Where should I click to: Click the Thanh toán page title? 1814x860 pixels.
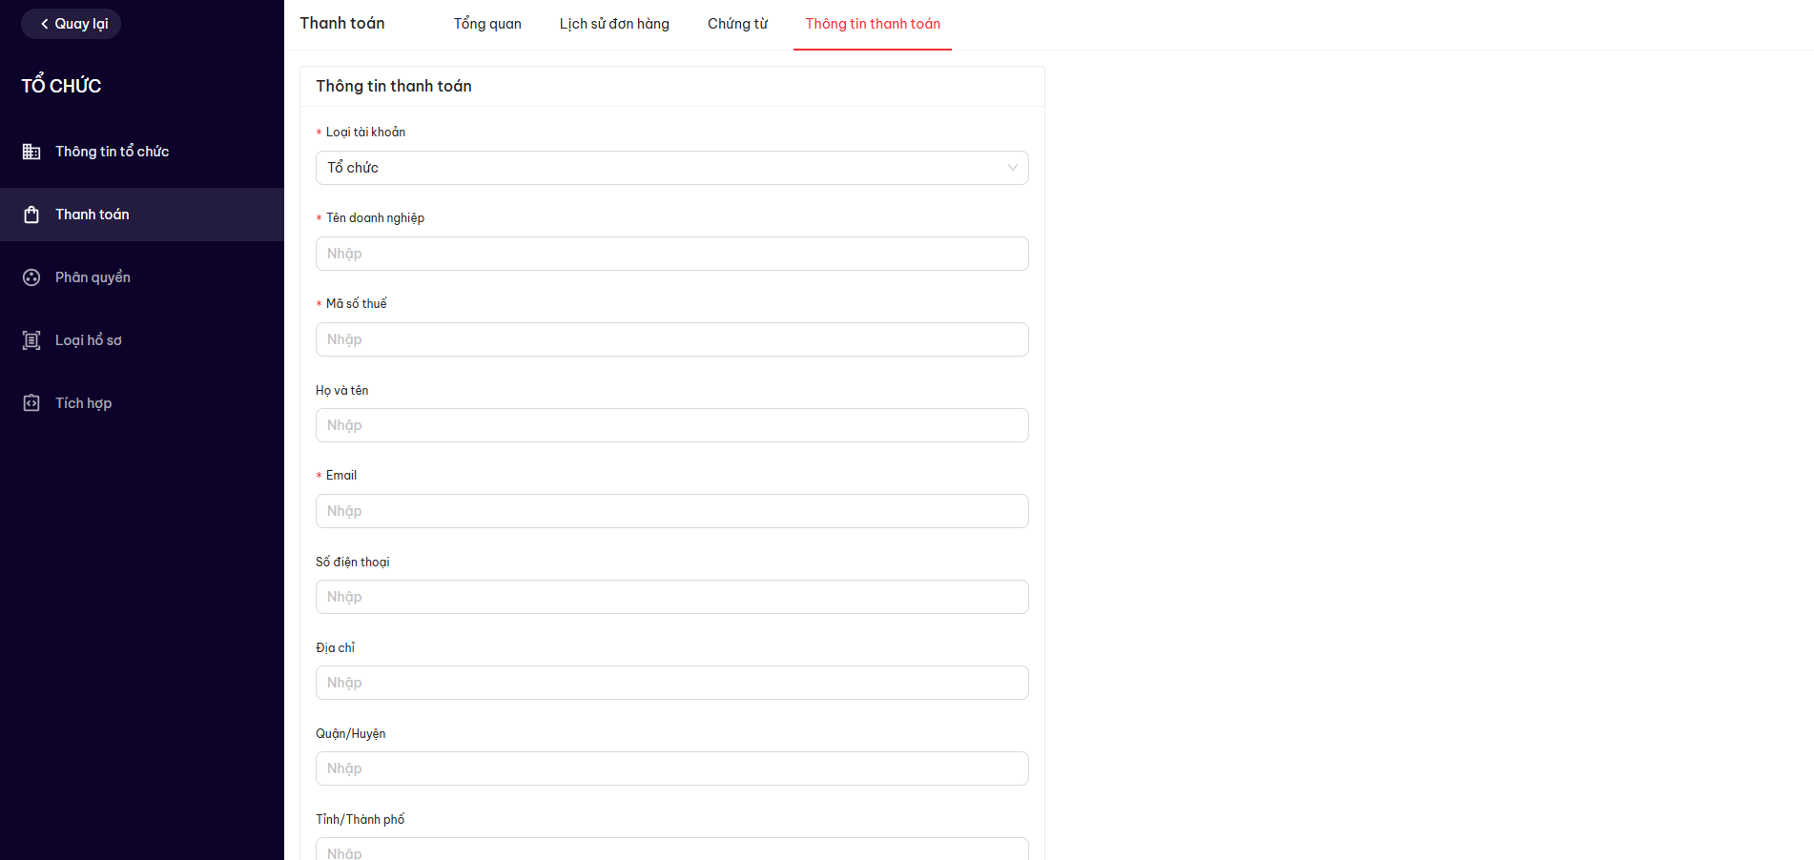pos(342,23)
